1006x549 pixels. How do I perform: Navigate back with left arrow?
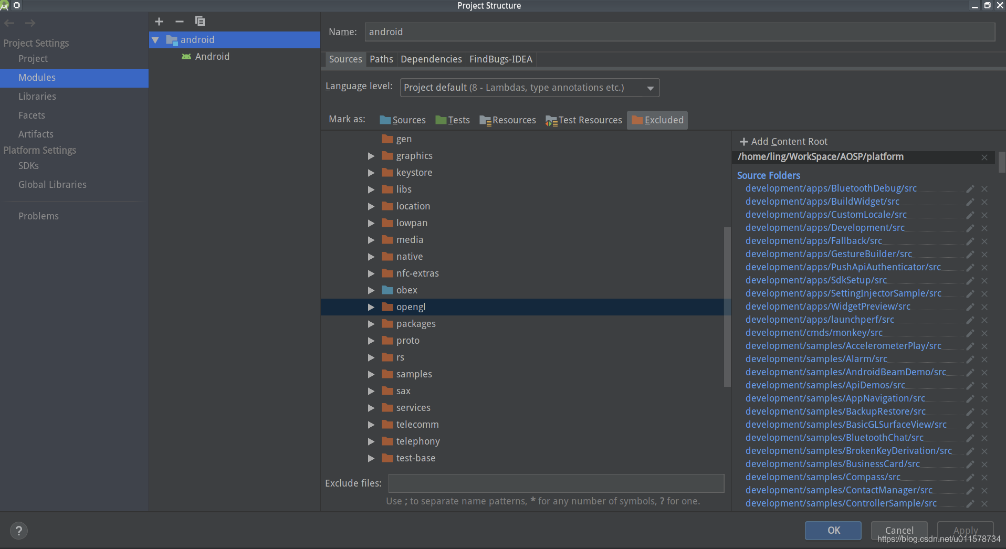[x=9, y=23]
